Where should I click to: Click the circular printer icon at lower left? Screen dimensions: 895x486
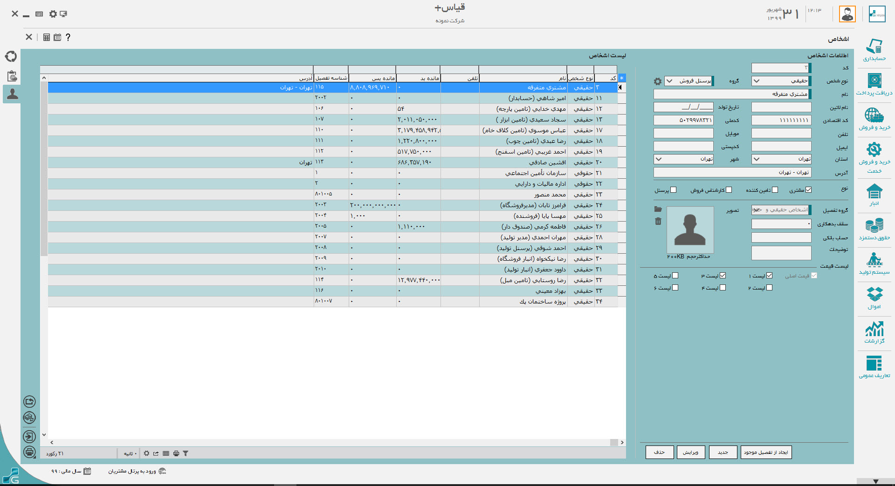29,452
